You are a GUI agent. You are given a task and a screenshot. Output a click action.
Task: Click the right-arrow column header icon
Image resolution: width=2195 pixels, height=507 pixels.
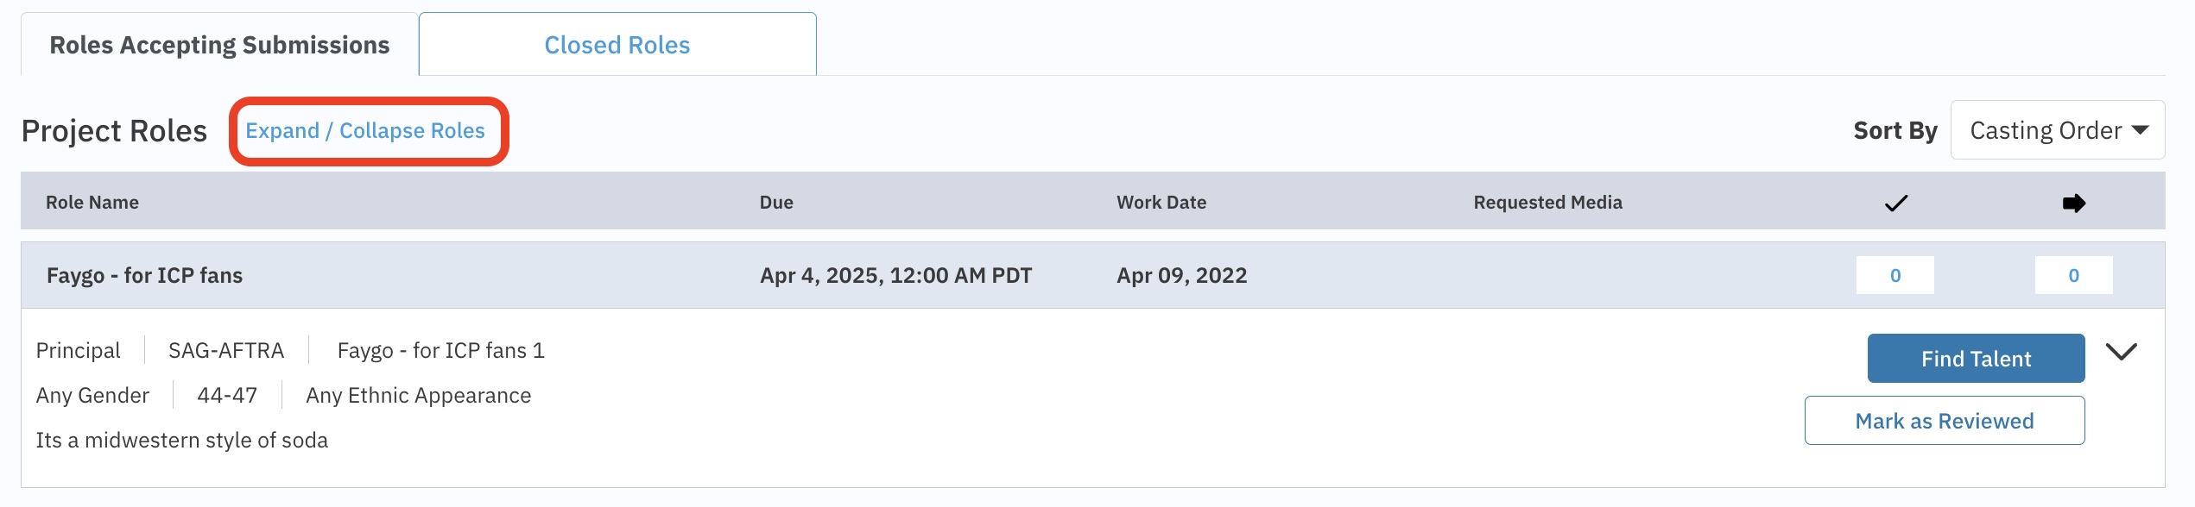pos(2073,203)
